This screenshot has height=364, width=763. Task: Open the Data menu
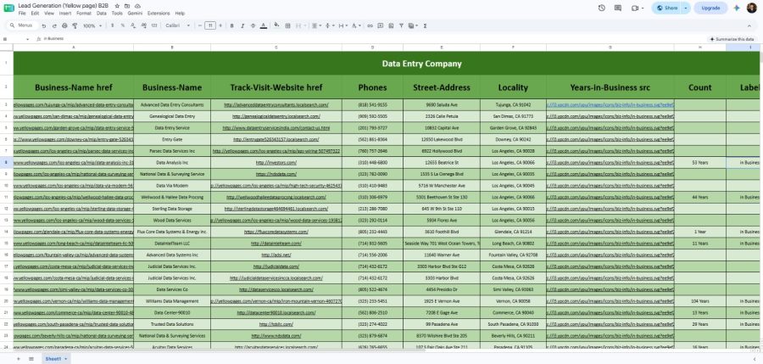click(101, 14)
